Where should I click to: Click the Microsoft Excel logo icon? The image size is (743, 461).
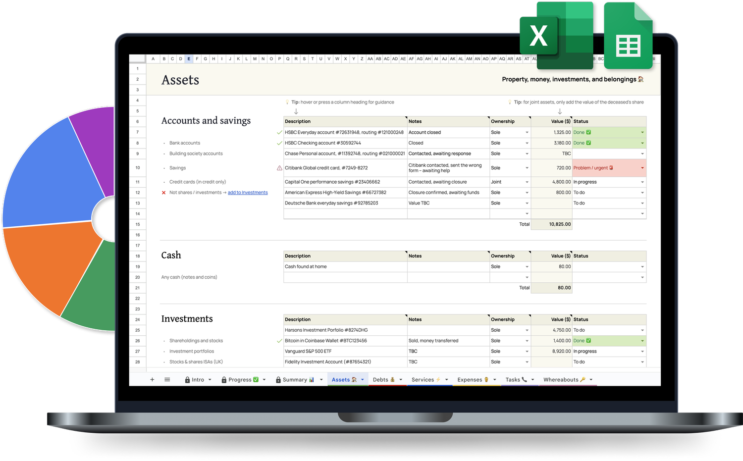(x=539, y=36)
